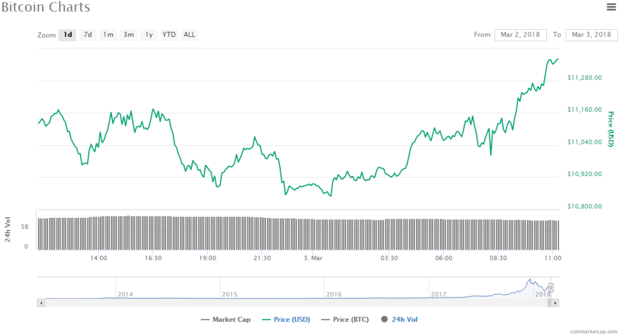Open the coinmarketcap.com credit link
The width and height of the screenshot is (623, 335).
pos(594,331)
